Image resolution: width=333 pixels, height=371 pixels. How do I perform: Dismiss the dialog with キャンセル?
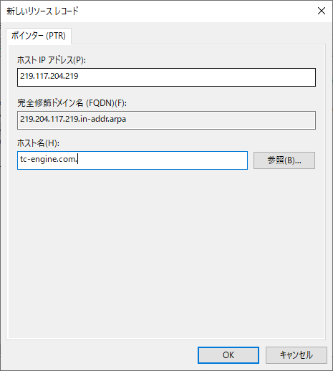[x=296, y=355]
